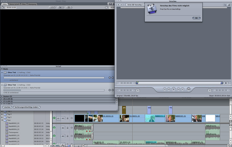Switch to the Filter tab

click(x=24, y=4)
